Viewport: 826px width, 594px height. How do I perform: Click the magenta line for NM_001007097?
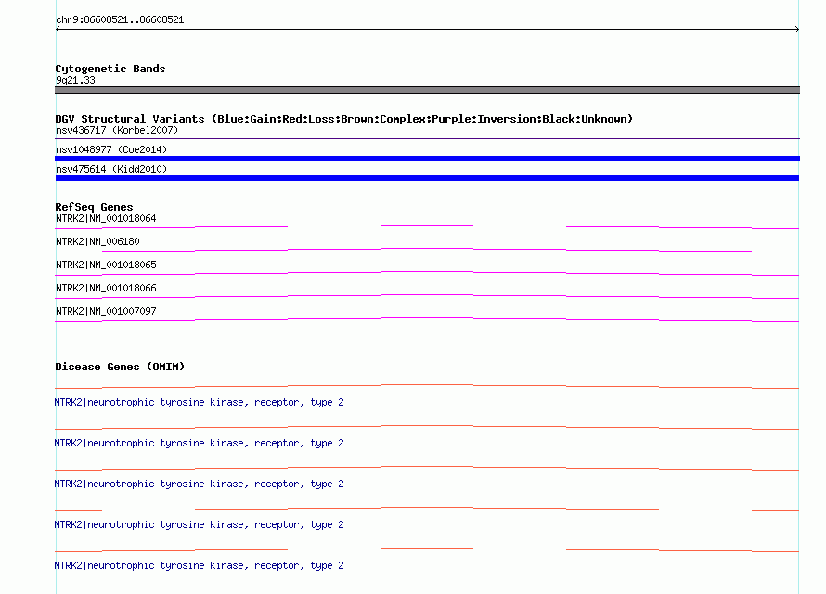tap(427, 319)
